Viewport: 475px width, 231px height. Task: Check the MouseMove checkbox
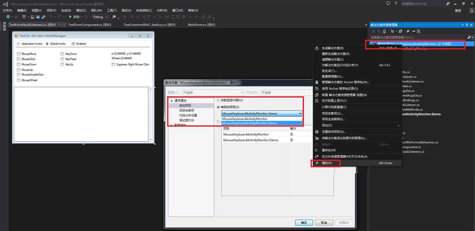[x=19, y=54]
